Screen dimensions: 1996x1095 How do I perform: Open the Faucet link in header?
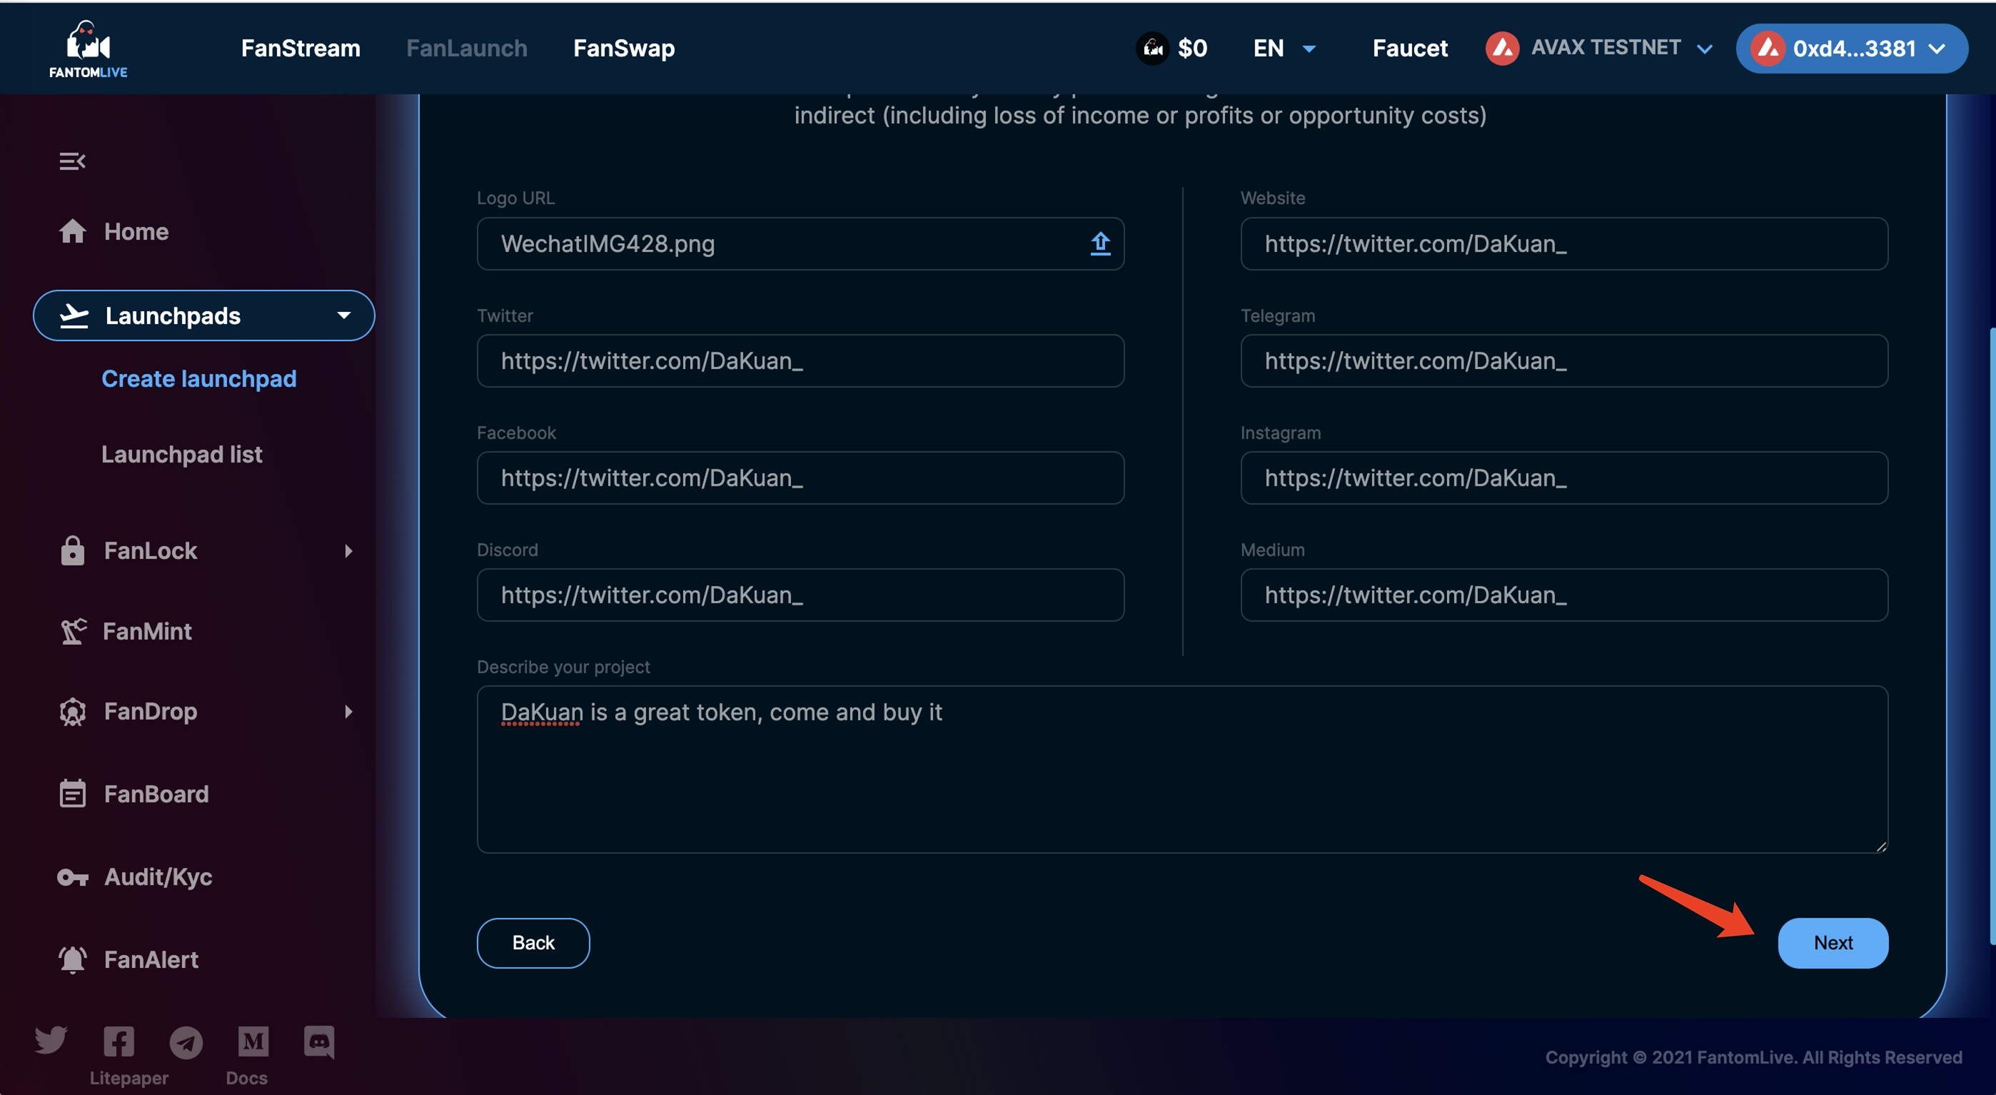tap(1409, 49)
